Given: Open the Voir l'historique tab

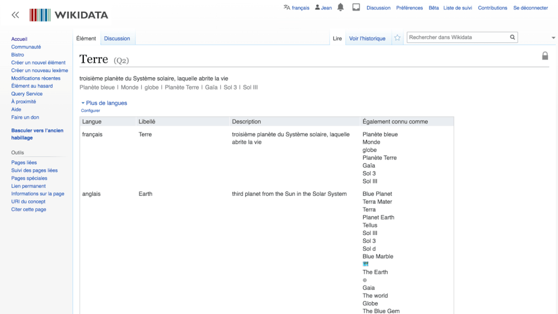Looking at the screenshot, I should click(x=367, y=39).
